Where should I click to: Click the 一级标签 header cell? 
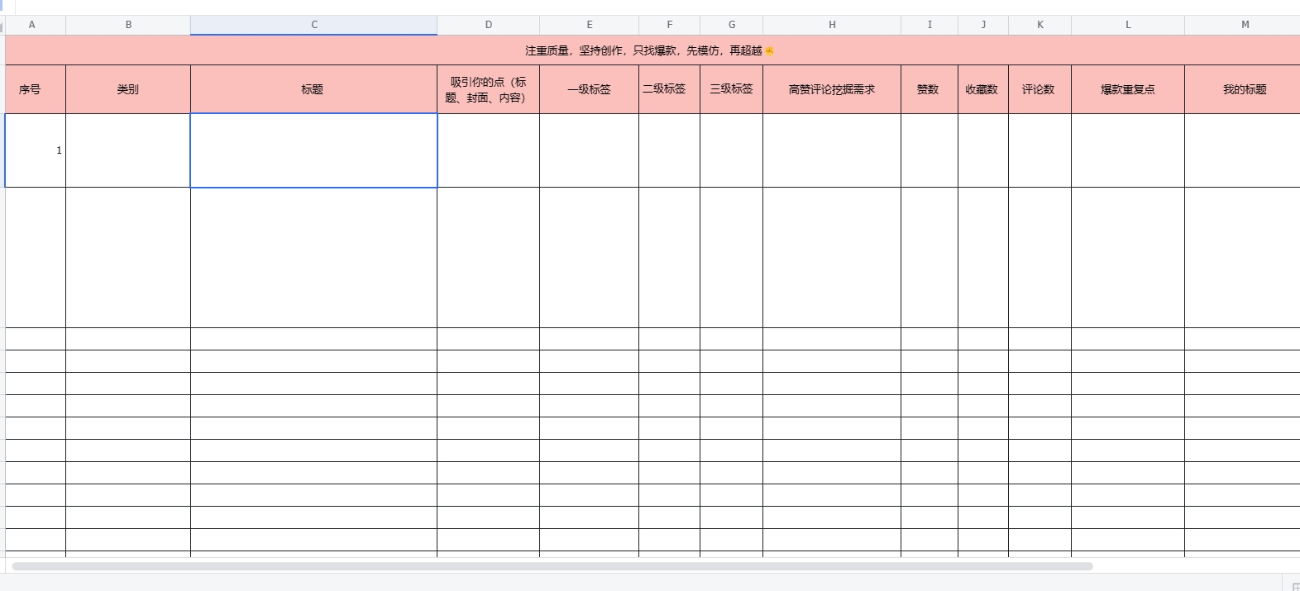pyautogui.click(x=589, y=89)
